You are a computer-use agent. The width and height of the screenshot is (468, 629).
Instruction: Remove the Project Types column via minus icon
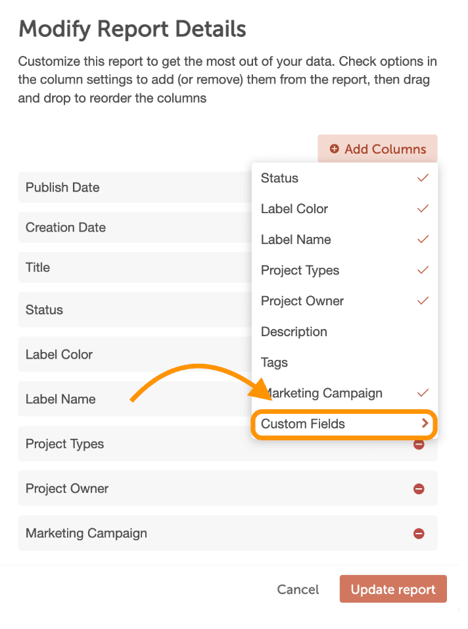point(419,445)
